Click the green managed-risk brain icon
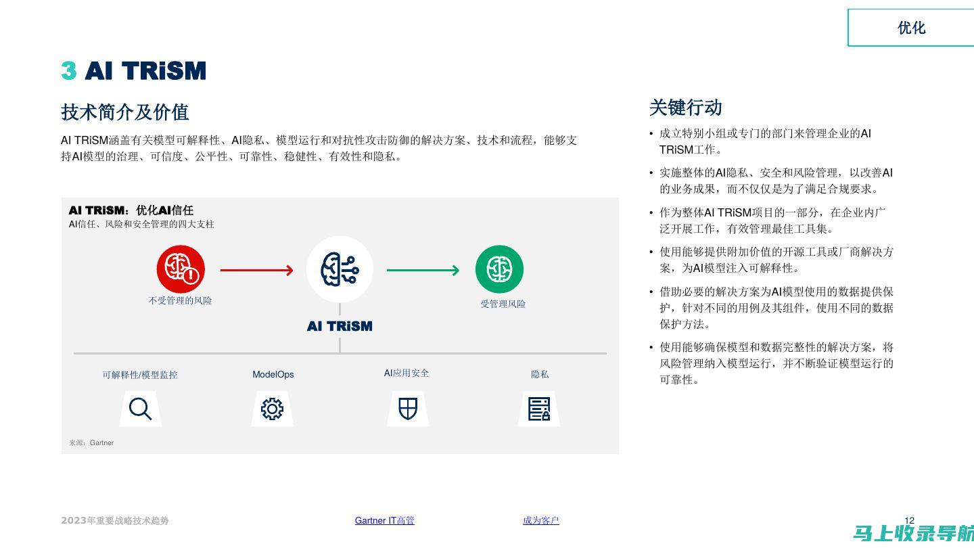974x548 pixels. pos(499,269)
